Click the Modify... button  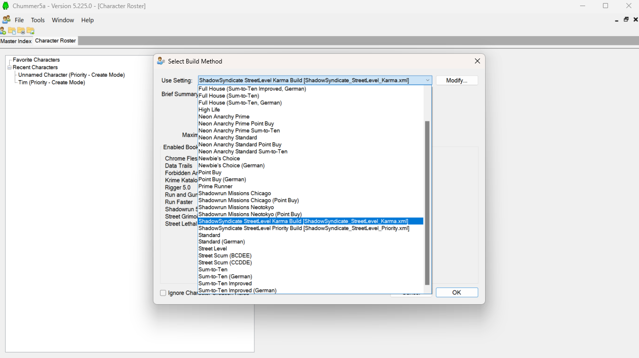(457, 80)
